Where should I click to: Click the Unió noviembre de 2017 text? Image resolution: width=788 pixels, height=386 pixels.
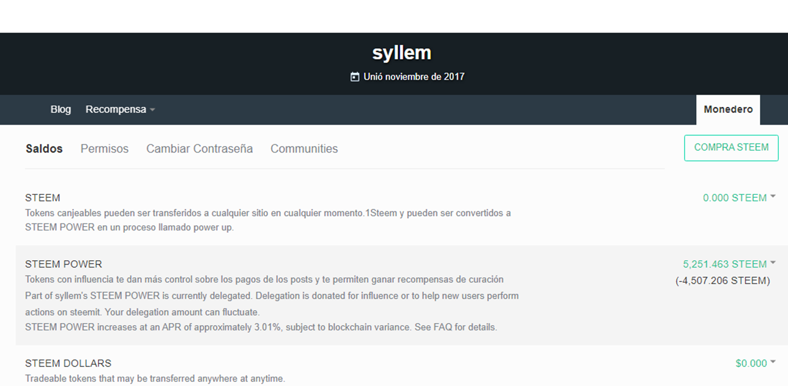pos(414,77)
